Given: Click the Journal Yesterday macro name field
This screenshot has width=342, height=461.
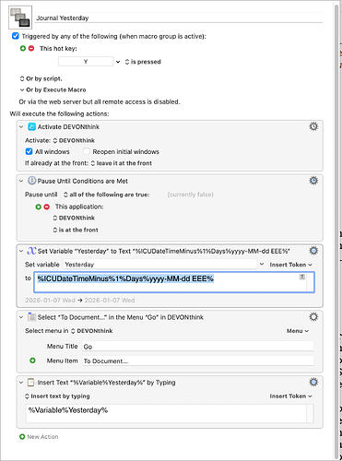Looking at the screenshot, I should 179,18.
